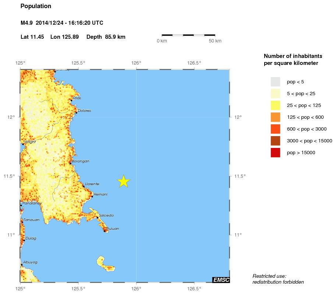Click the yellow '25 < pop < 125' swatch
Screen dimensions: 336x294
275,105
